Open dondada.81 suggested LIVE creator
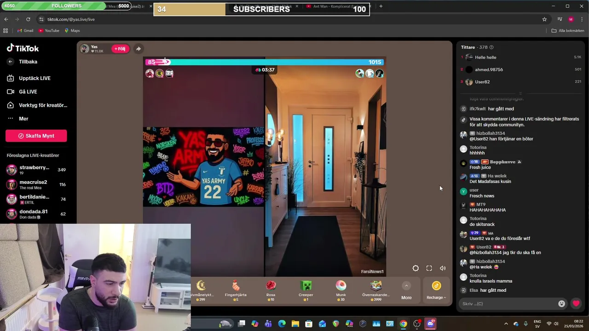The height and width of the screenshot is (331, 589). click(x=36, y=214)
